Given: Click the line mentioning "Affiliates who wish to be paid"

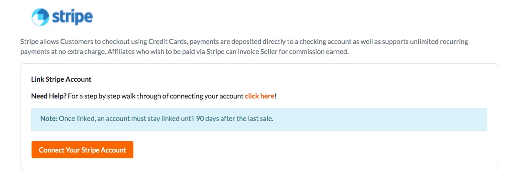Looking at the screenshot, I should pos(185,52).
